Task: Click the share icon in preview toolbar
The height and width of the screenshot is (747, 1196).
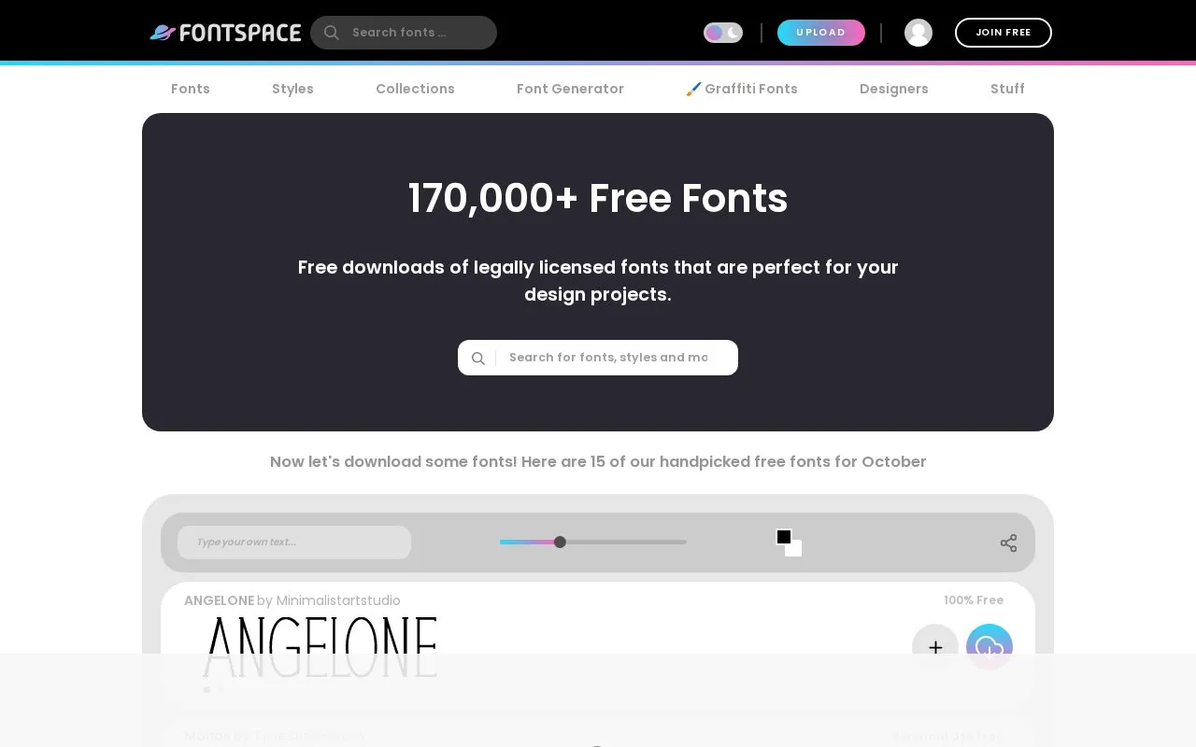Action: (1008, 543)
